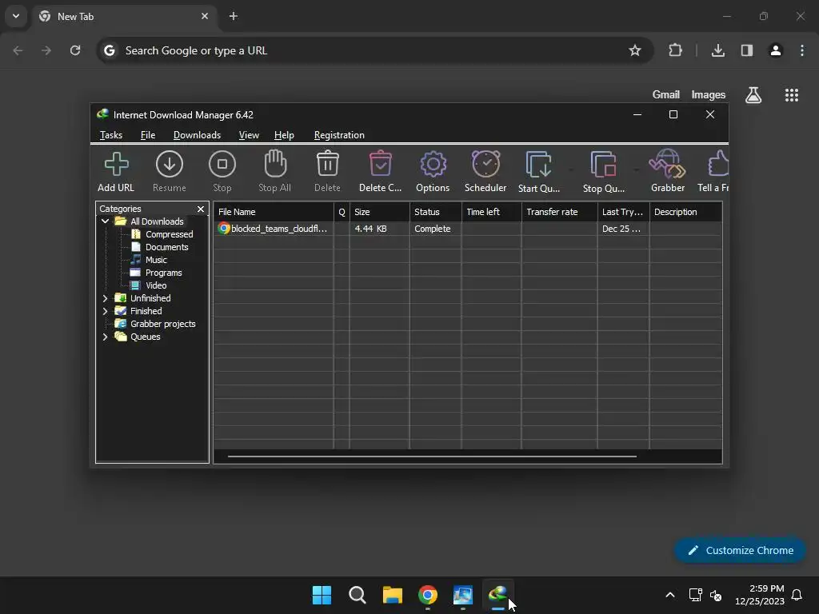Select the blocked_teams_cloudfl... download row
Viewport: 819px width, 614px height.
[x=468, y=229]
